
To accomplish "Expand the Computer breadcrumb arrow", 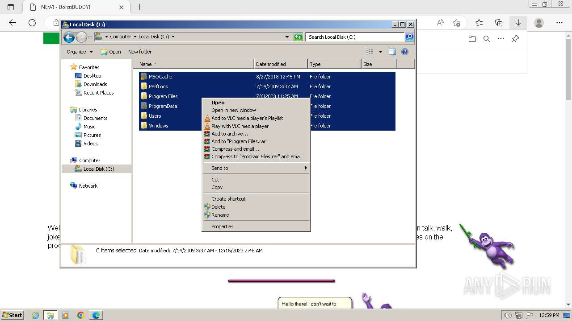I will pos(135,37).
